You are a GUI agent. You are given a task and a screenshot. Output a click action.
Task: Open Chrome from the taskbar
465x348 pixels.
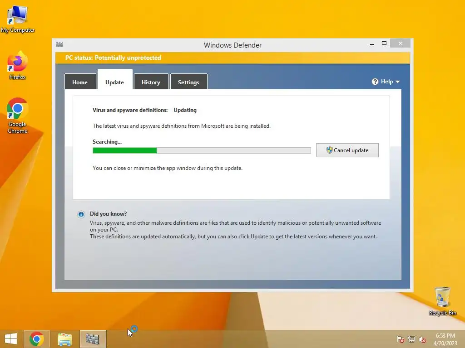tap(36, 339)
